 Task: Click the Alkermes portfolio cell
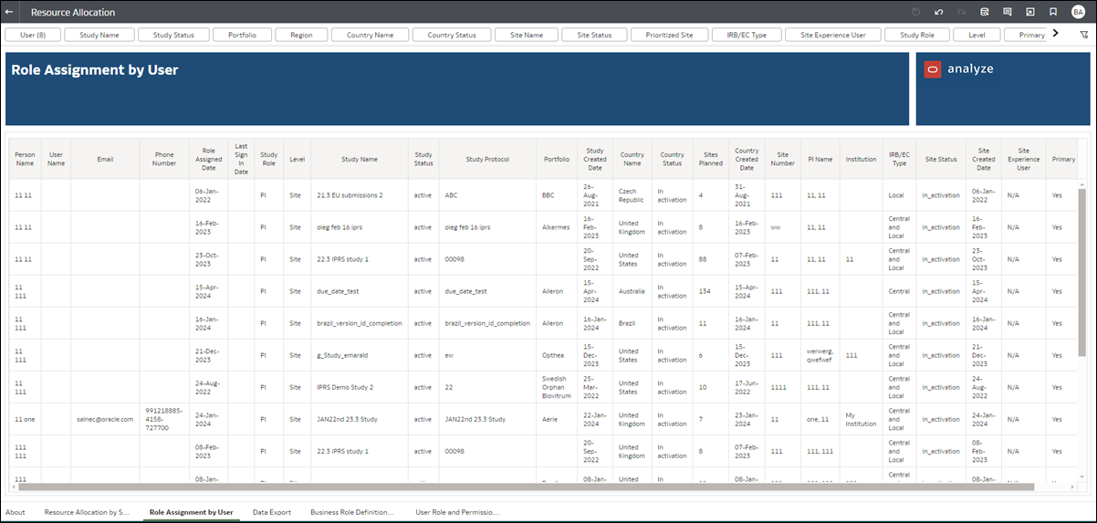[x=558, y=227]
